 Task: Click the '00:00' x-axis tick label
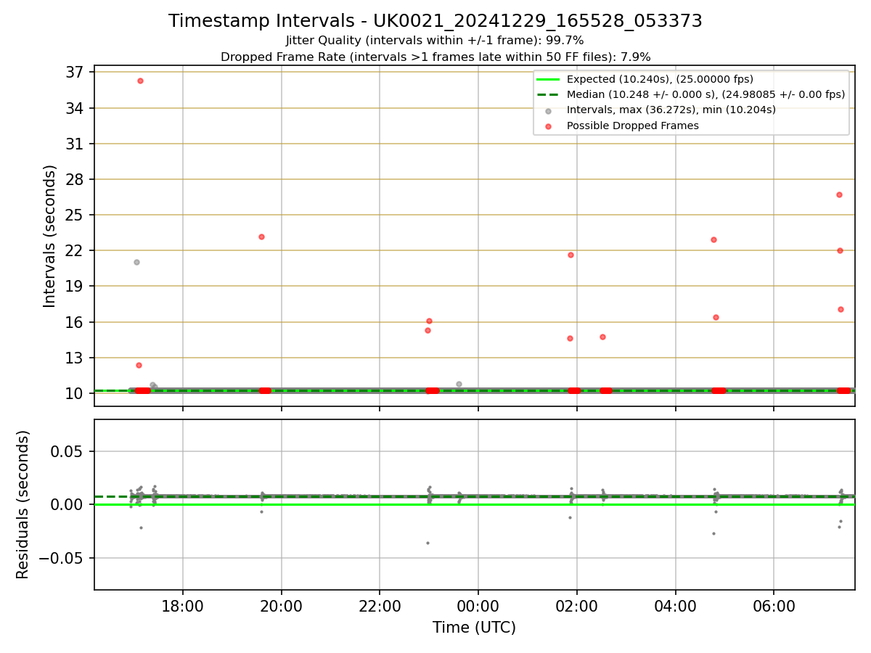pos(478,607)
